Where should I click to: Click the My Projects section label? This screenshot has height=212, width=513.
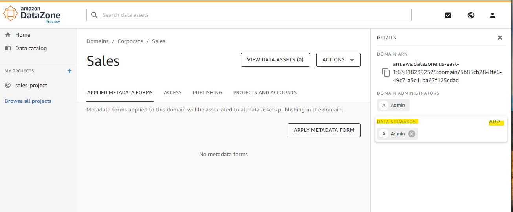pos(19,71)
